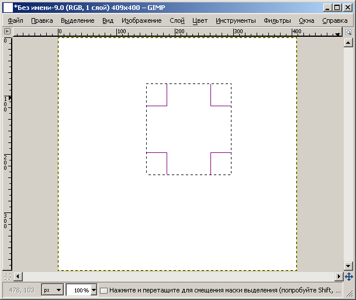This screenshot has width=356, height=300.
Task: Click the vertical scrollbar down arrow
Action: [348, 266]
